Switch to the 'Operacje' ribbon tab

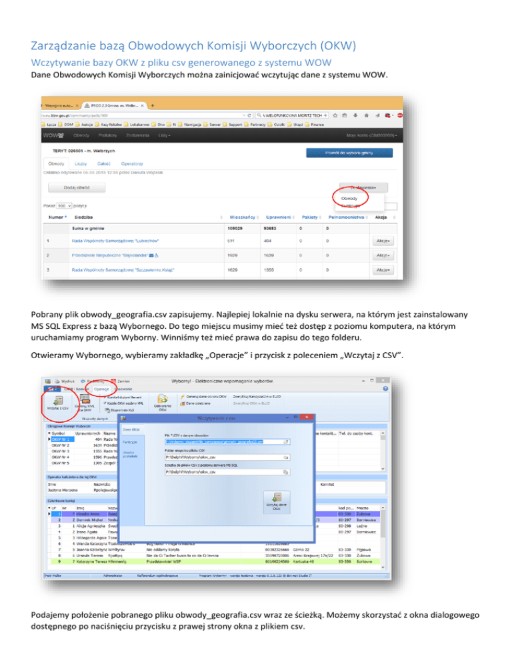pos(102,388)
